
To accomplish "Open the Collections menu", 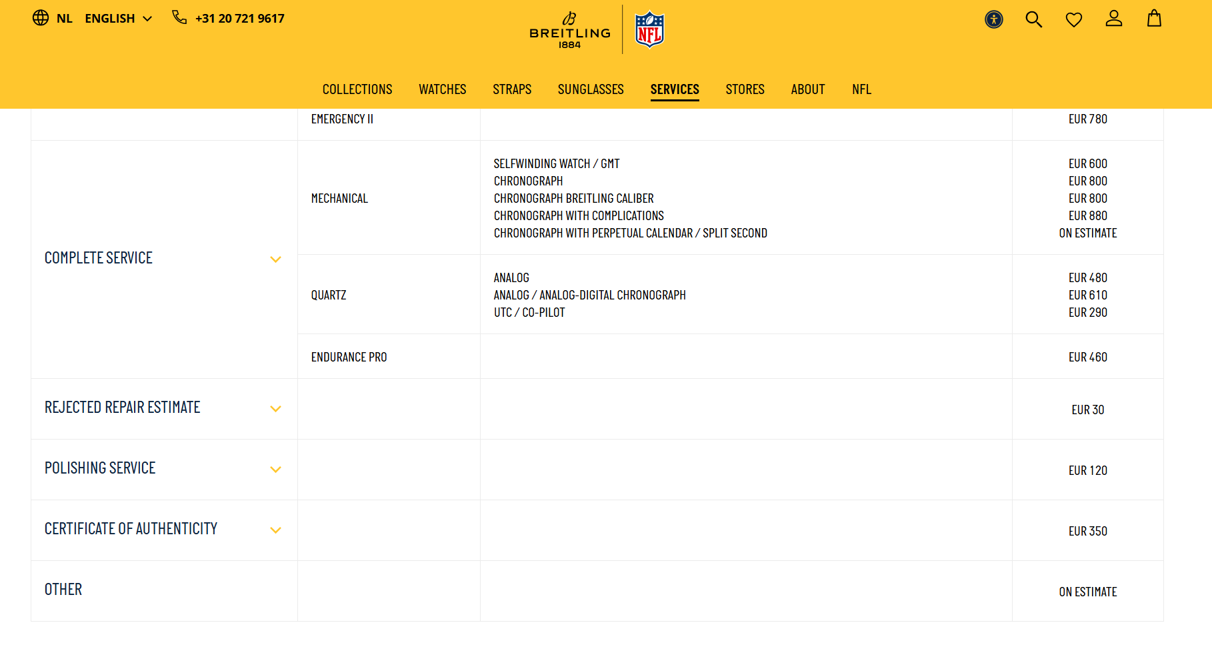I will pos(357,89).
